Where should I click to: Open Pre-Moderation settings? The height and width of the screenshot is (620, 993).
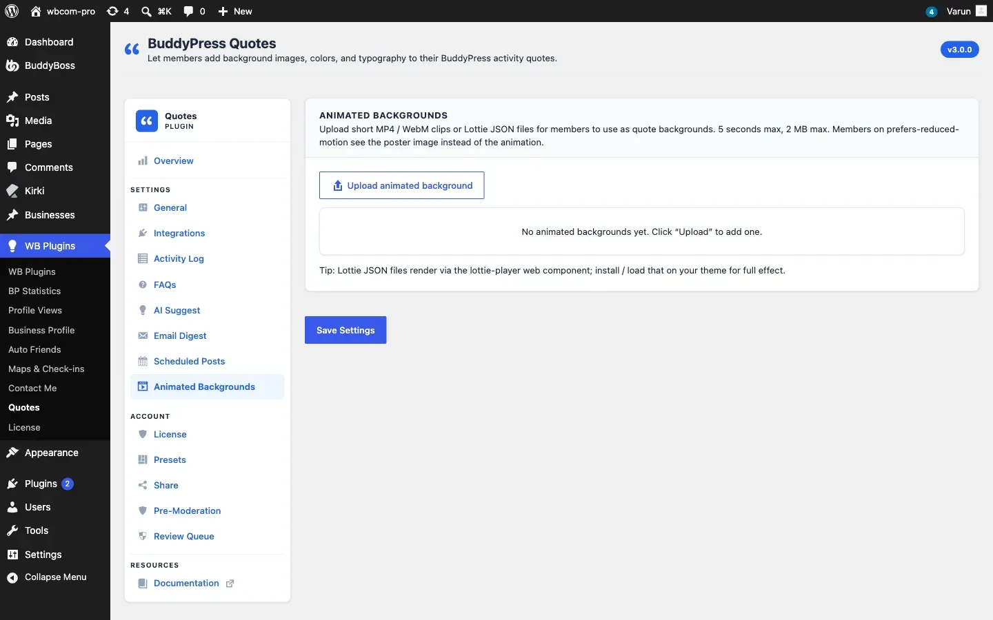[207, 510]
